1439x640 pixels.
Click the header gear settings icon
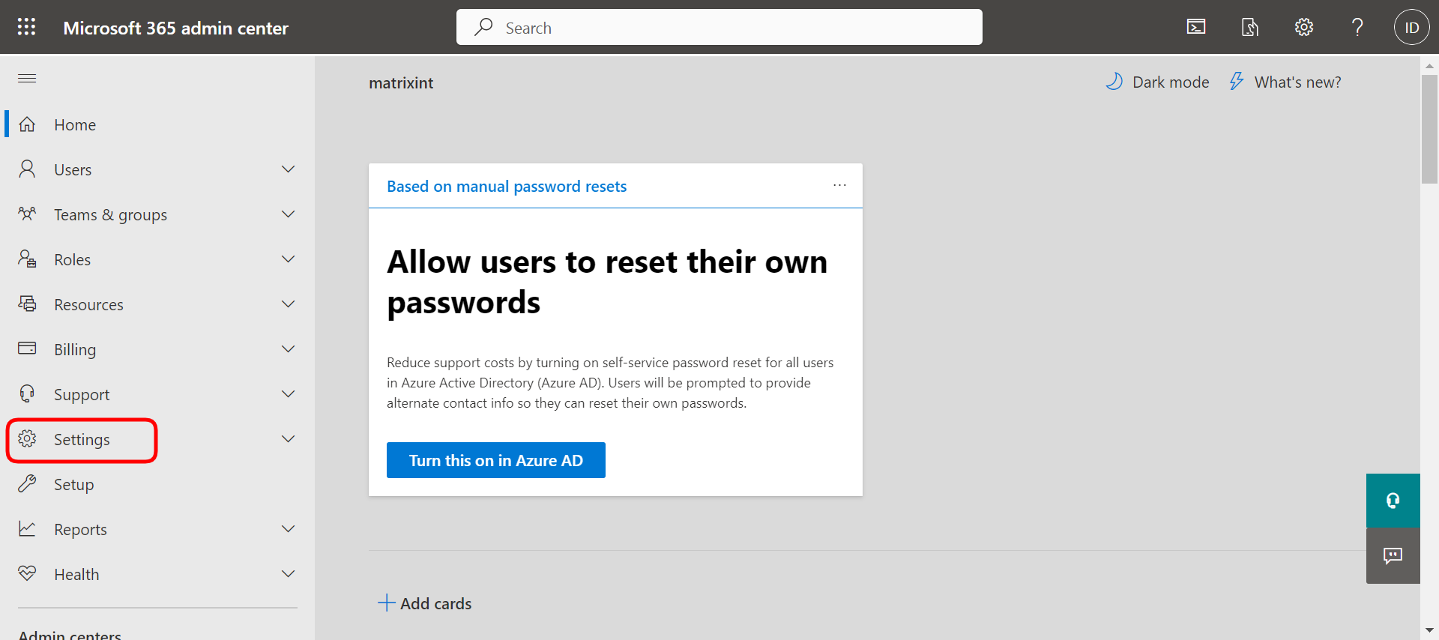click(1304, 28)
